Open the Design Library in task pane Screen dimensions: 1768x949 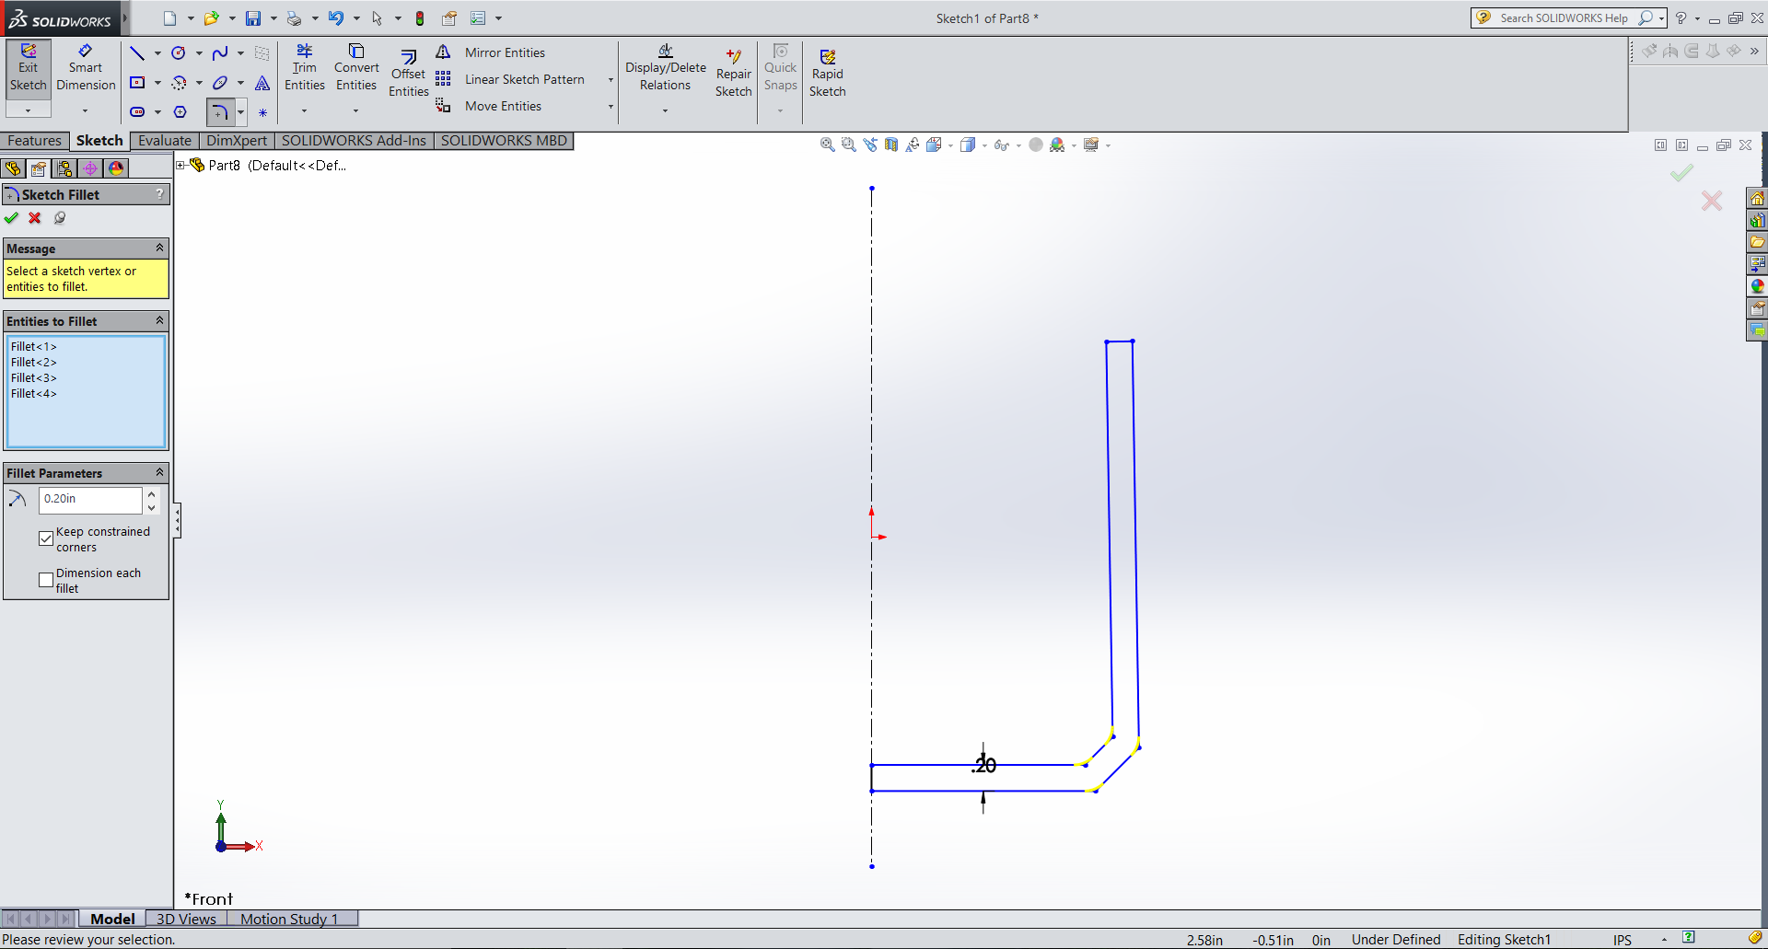pyautogui.click(x=1757, y=220)
